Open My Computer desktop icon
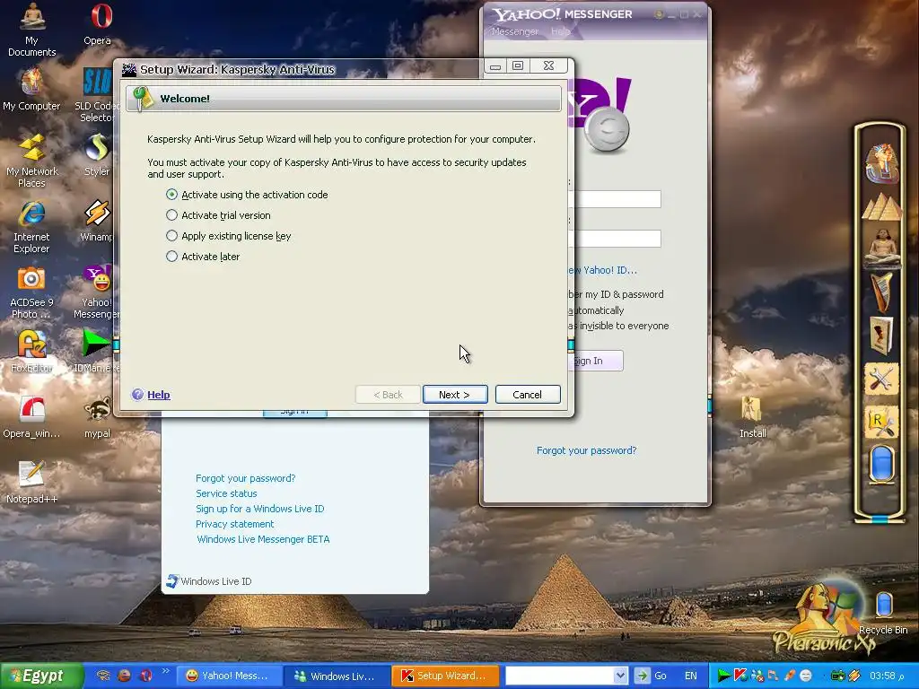This screenshot has width=919, height=689. coord(31,89)
